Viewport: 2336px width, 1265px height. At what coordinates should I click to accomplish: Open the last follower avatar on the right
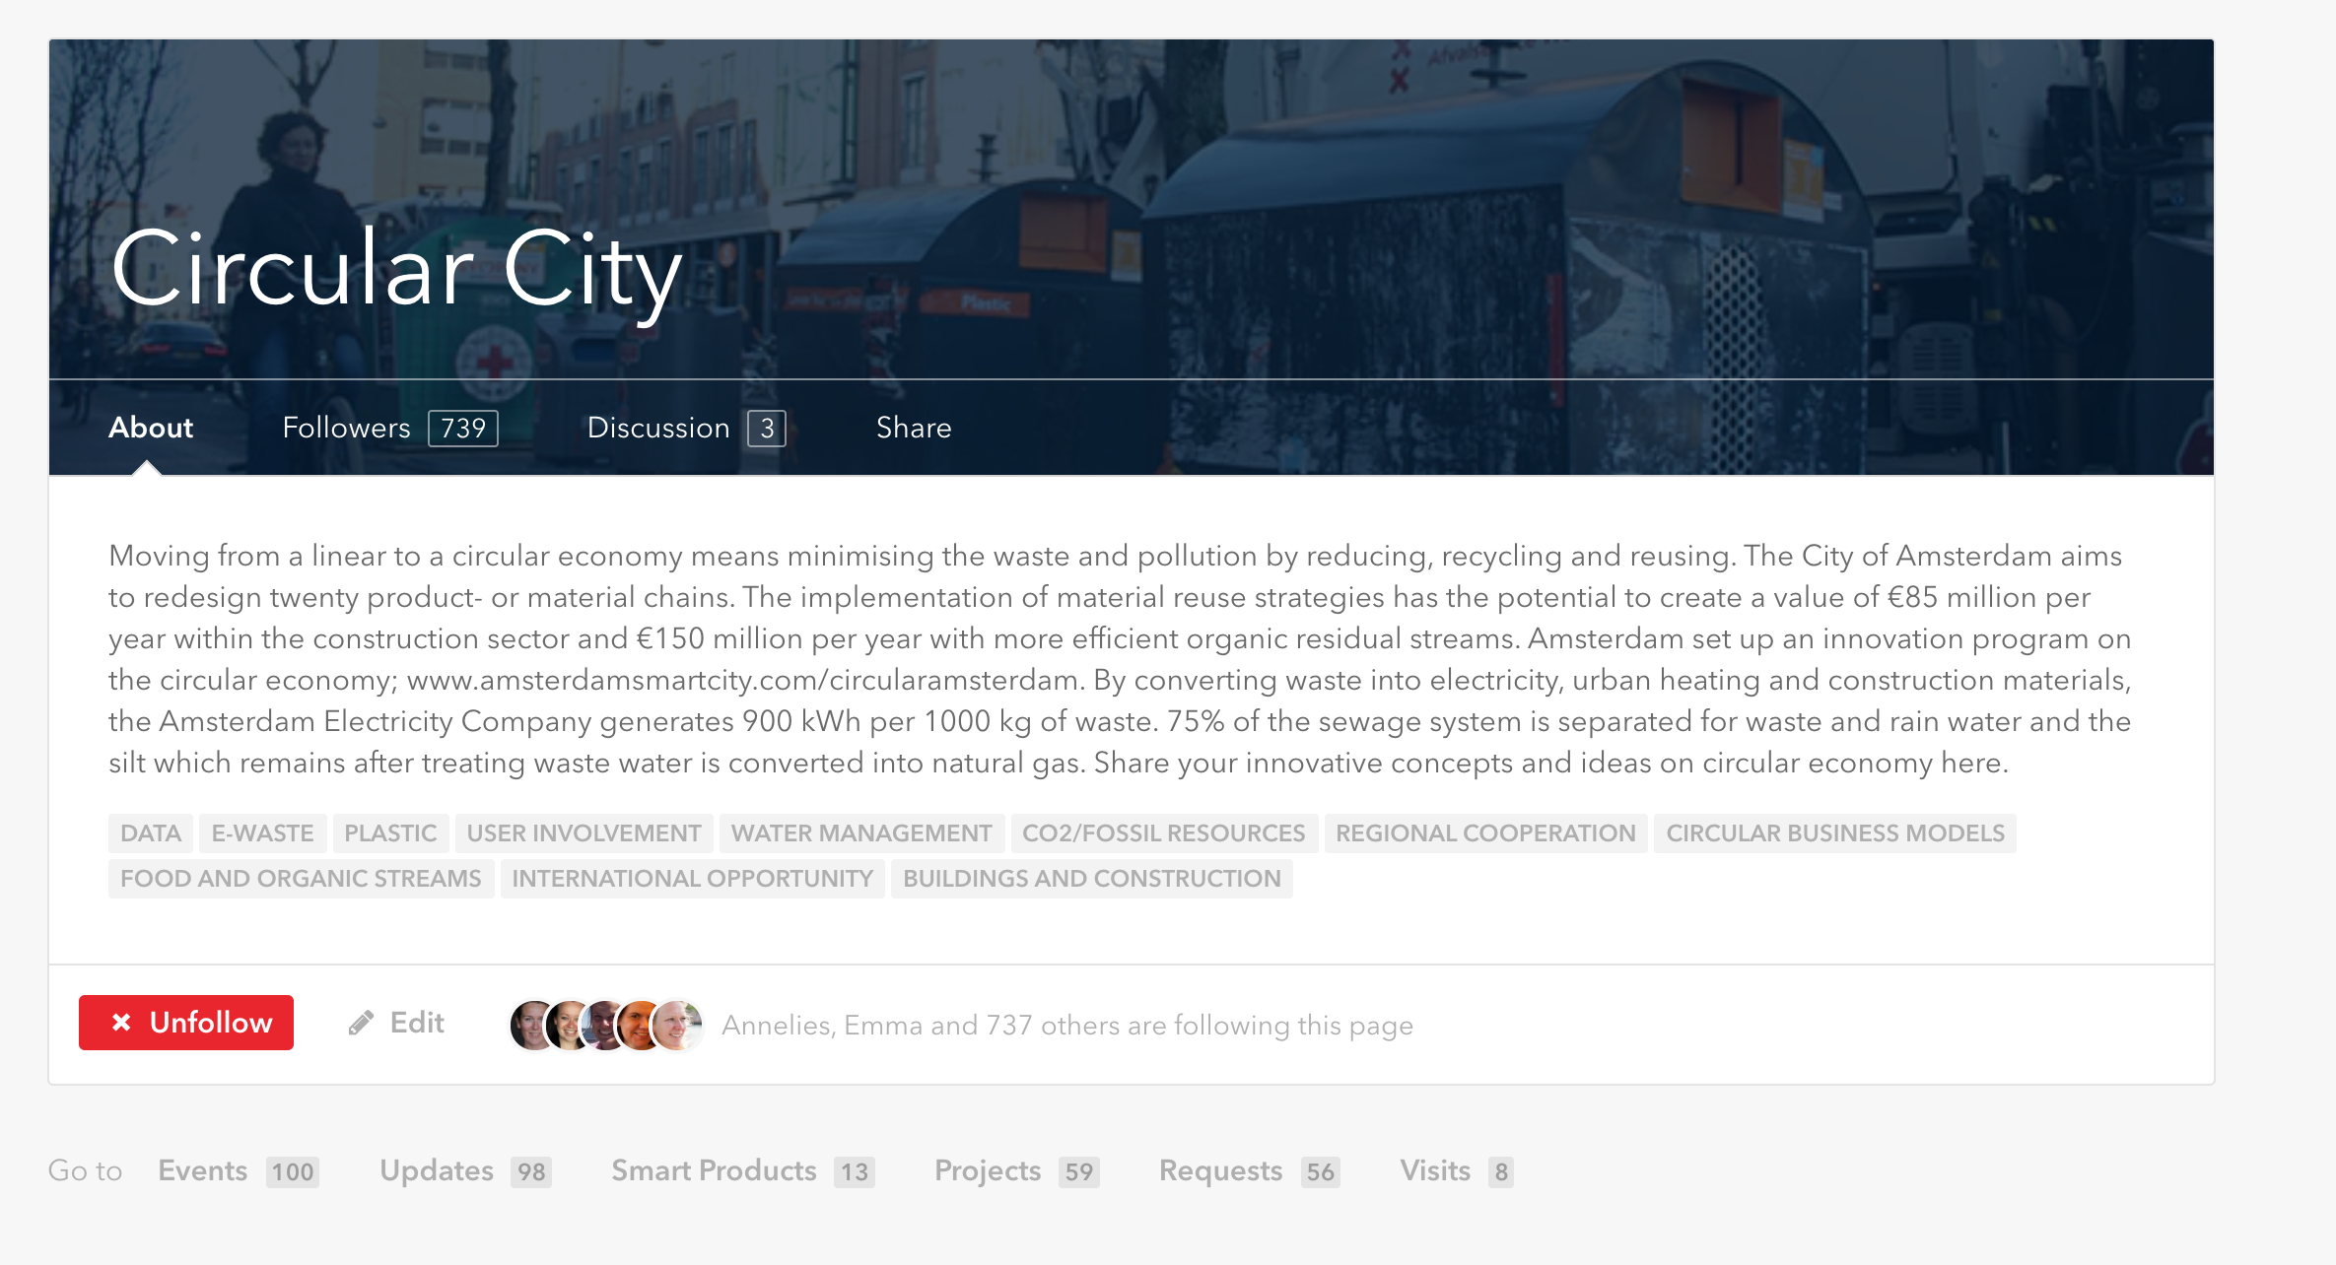tap(678, 1026)
